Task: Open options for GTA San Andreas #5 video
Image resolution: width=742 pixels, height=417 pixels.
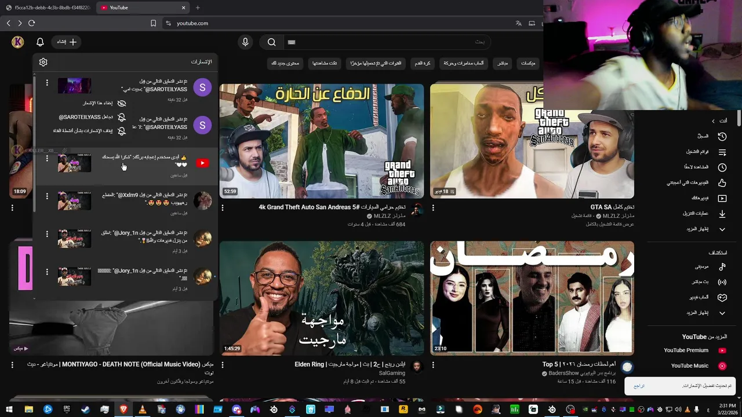Action: 223,207
